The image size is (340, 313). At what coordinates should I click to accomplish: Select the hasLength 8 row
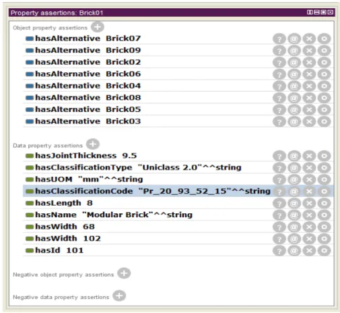(178, 203)
